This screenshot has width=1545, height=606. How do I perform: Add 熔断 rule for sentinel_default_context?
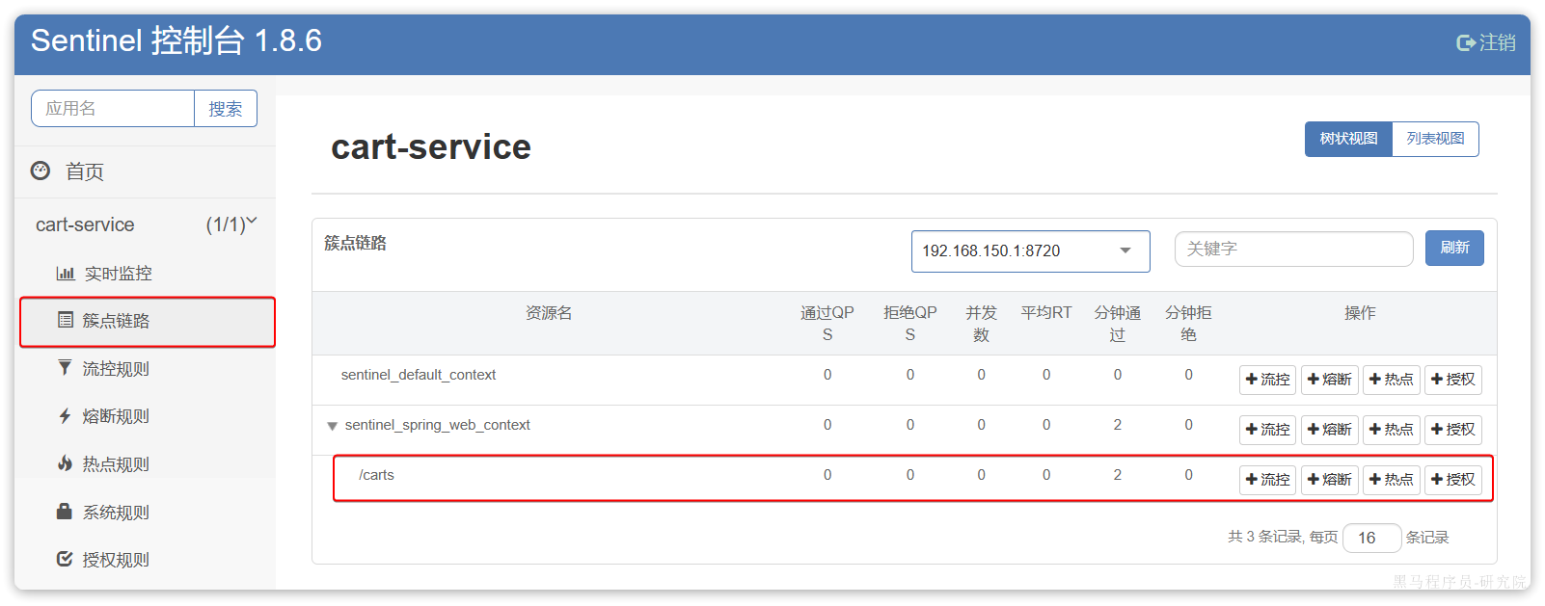click(1329, 380)
